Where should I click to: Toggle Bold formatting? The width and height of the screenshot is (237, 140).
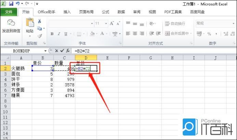pos(52,34)
